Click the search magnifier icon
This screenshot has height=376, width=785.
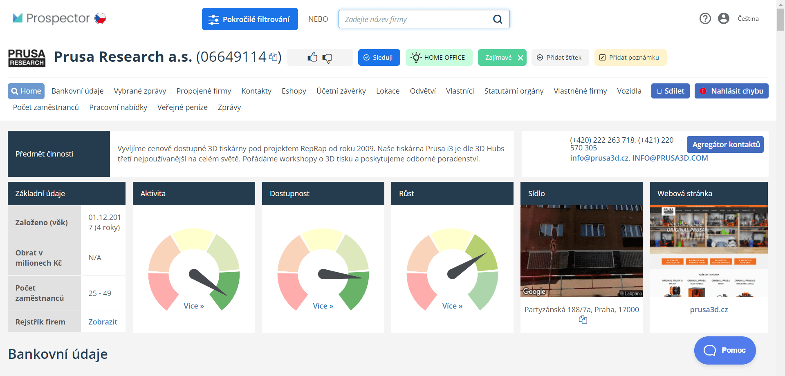pyautogui.click(x=498, y=19)
